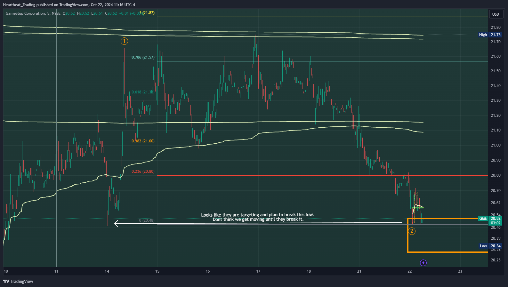Click 21.00 on the price scale

496,145
